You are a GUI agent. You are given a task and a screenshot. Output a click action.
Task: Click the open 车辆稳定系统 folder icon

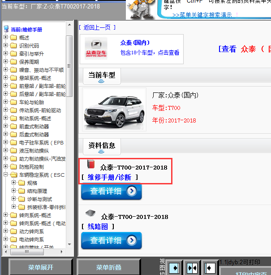tap(13, 175)
